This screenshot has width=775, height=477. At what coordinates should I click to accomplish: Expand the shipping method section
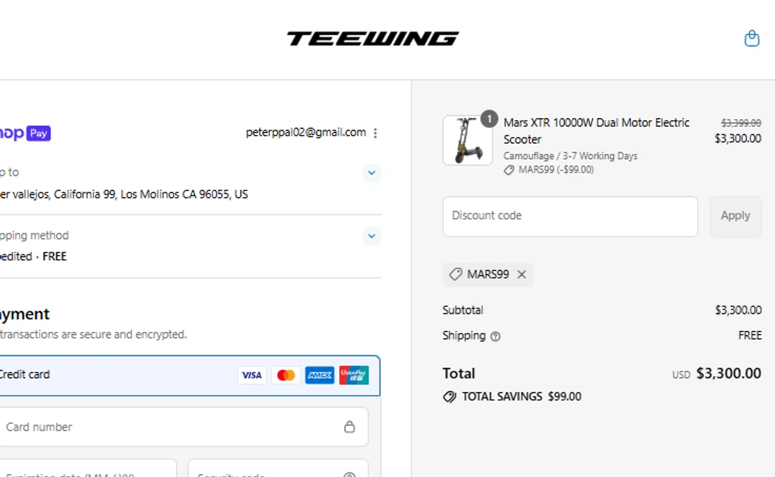tap(371, 236)
